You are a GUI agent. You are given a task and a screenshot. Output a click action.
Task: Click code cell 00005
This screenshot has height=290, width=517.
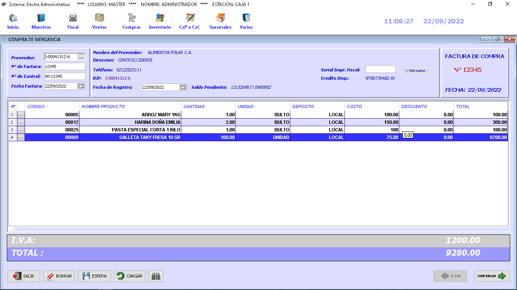coord(52,115)
